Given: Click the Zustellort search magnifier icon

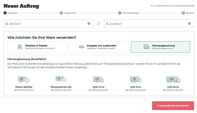Looking at the screenshot, I should pos(107,24).
